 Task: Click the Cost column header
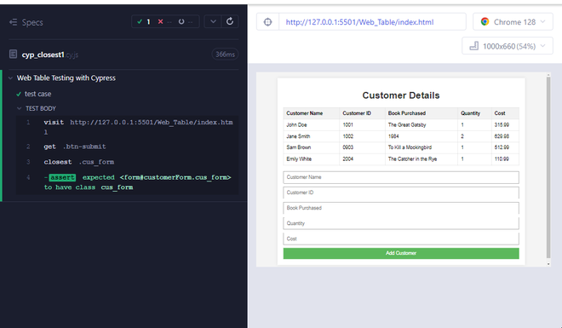click(x=505, y=113)
